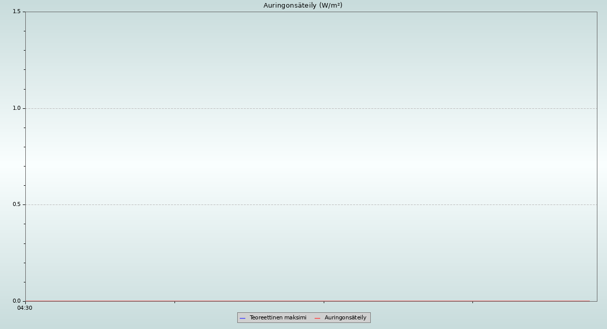Click the blue Teoreettinen maksimi legend line
Screen dimensions: 607x329
click(x=242, y=318)
